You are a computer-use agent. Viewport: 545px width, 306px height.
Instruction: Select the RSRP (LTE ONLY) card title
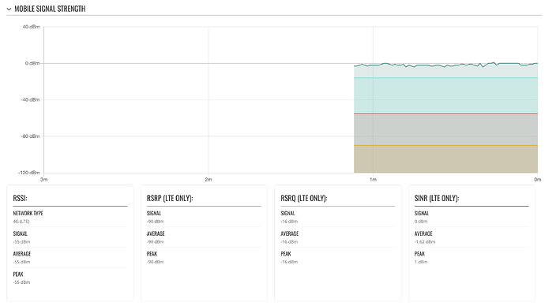tap(170, 198)
